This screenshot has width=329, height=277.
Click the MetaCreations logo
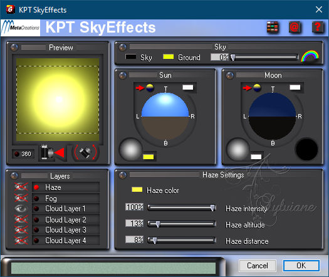[21, 28]
